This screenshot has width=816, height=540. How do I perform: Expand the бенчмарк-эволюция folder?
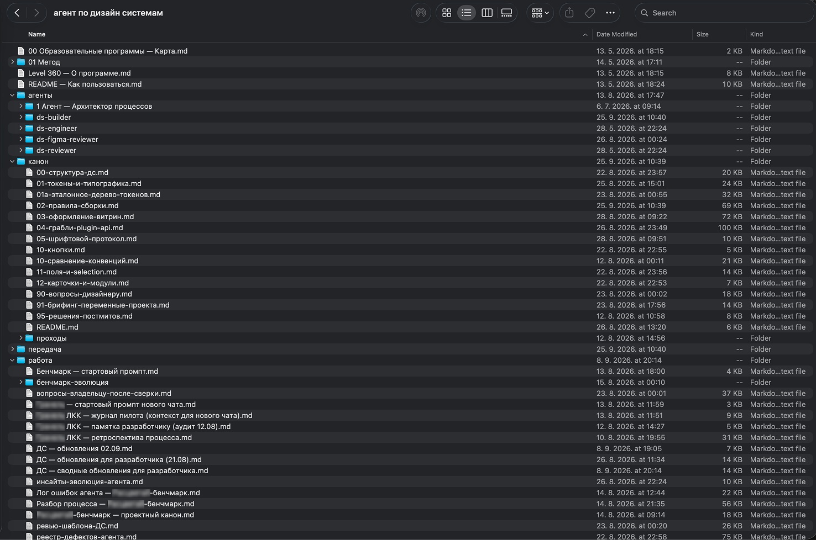point(21,382)
